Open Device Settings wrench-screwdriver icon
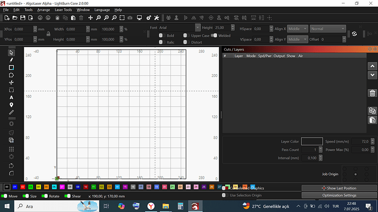The height and width of the screenshot is (212, 378). click(157, 18)
